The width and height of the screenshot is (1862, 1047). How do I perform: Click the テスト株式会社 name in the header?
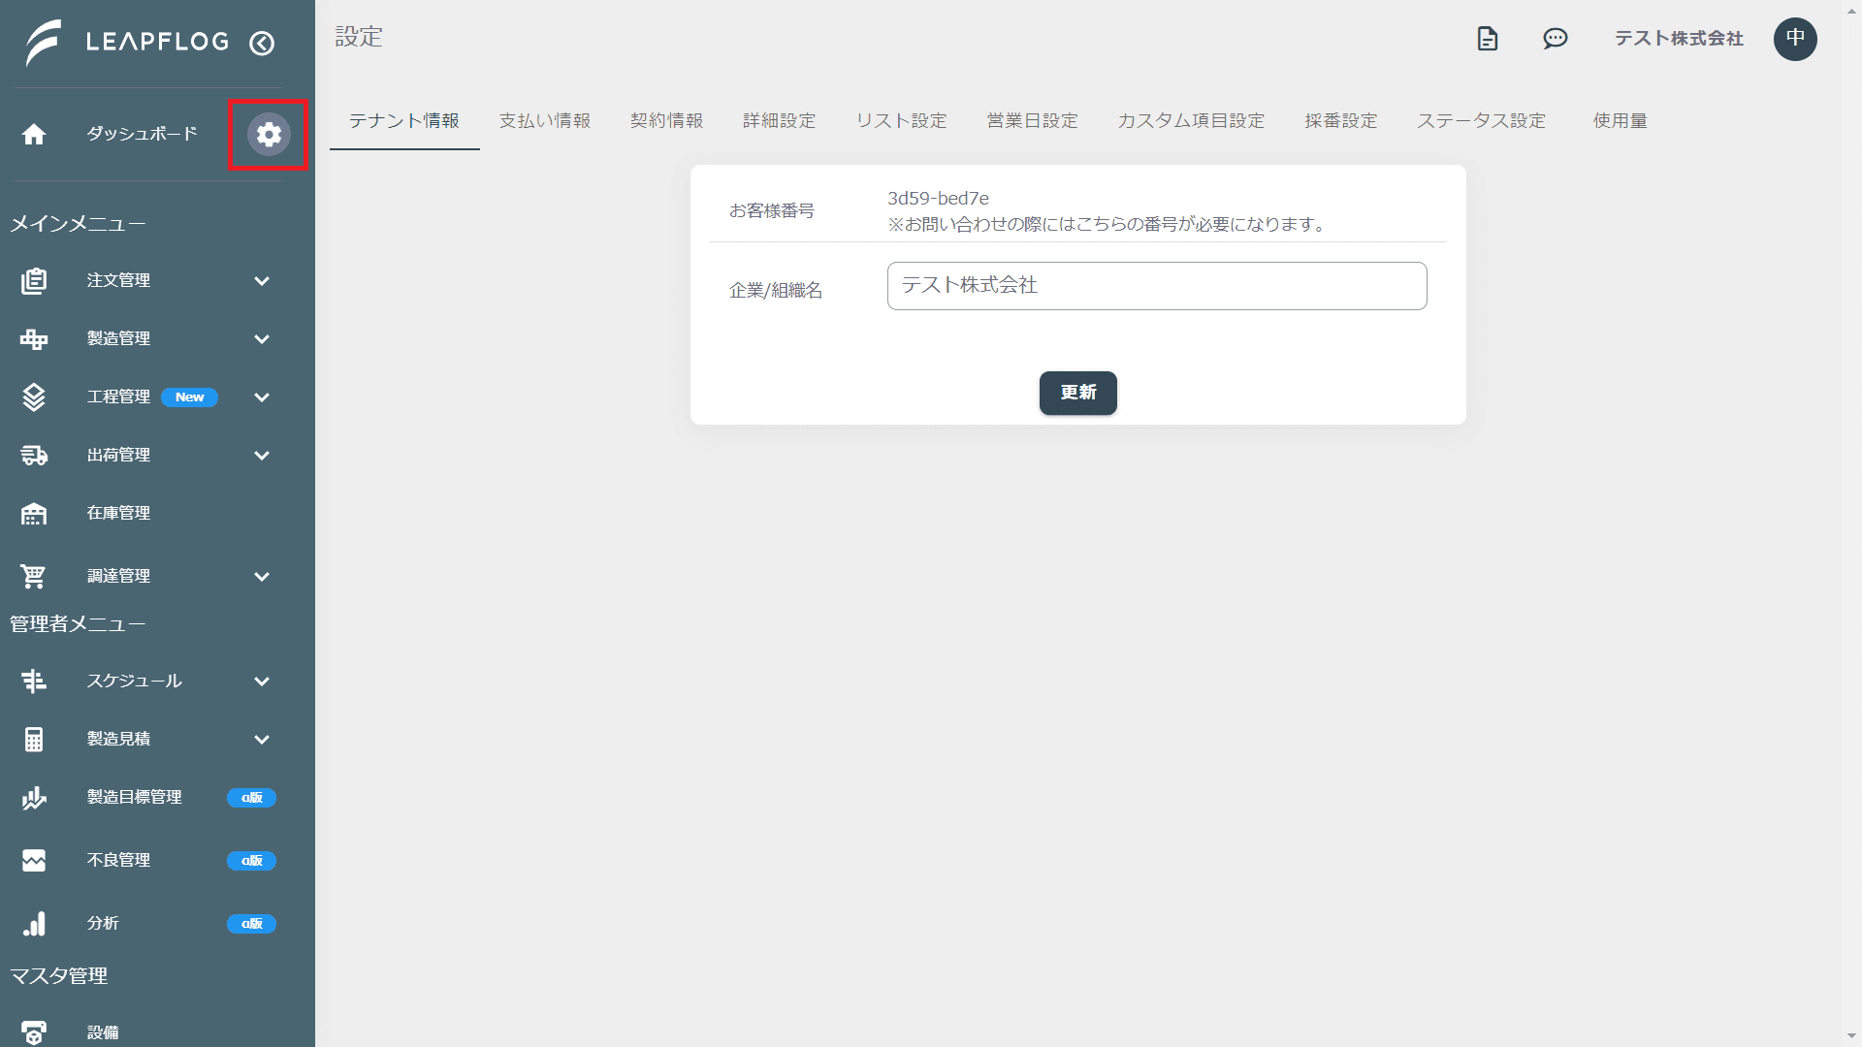coord(1679,39)
